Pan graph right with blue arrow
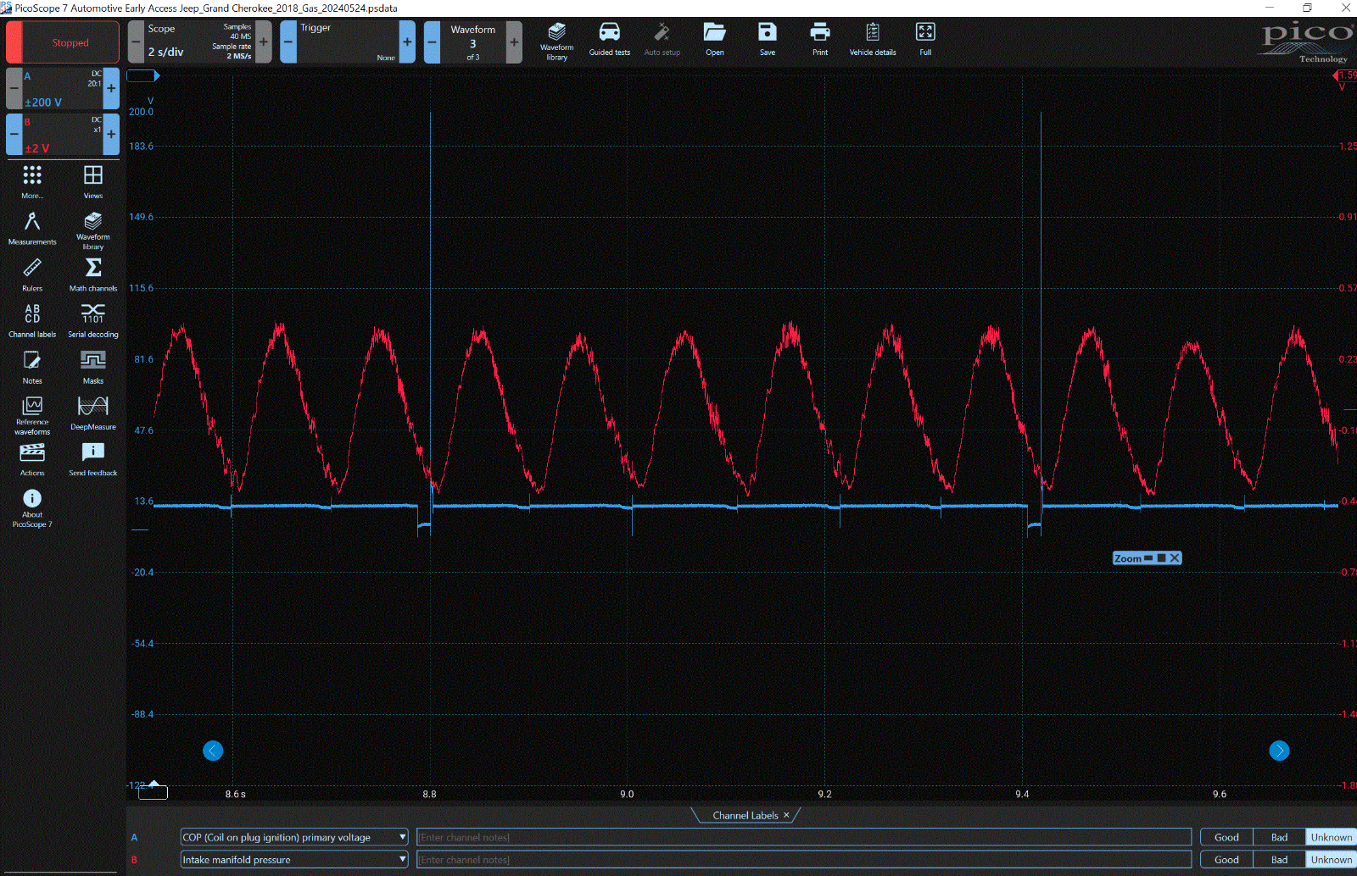This screenshot has height=876, width=1357. tap(1279, 751)
